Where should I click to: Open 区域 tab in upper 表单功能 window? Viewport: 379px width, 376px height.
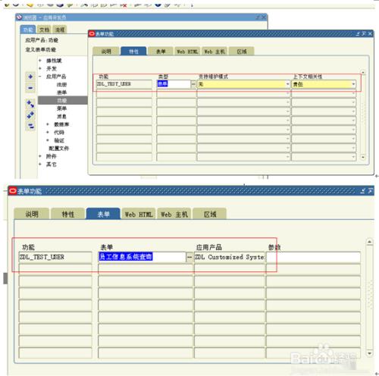pos(242,52)
